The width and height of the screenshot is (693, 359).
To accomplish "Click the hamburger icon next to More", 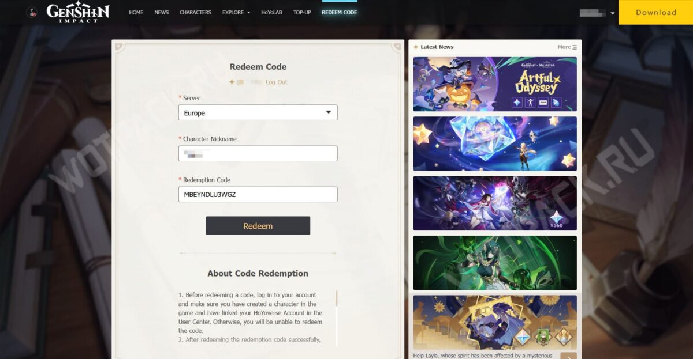I will click(575, 47).
